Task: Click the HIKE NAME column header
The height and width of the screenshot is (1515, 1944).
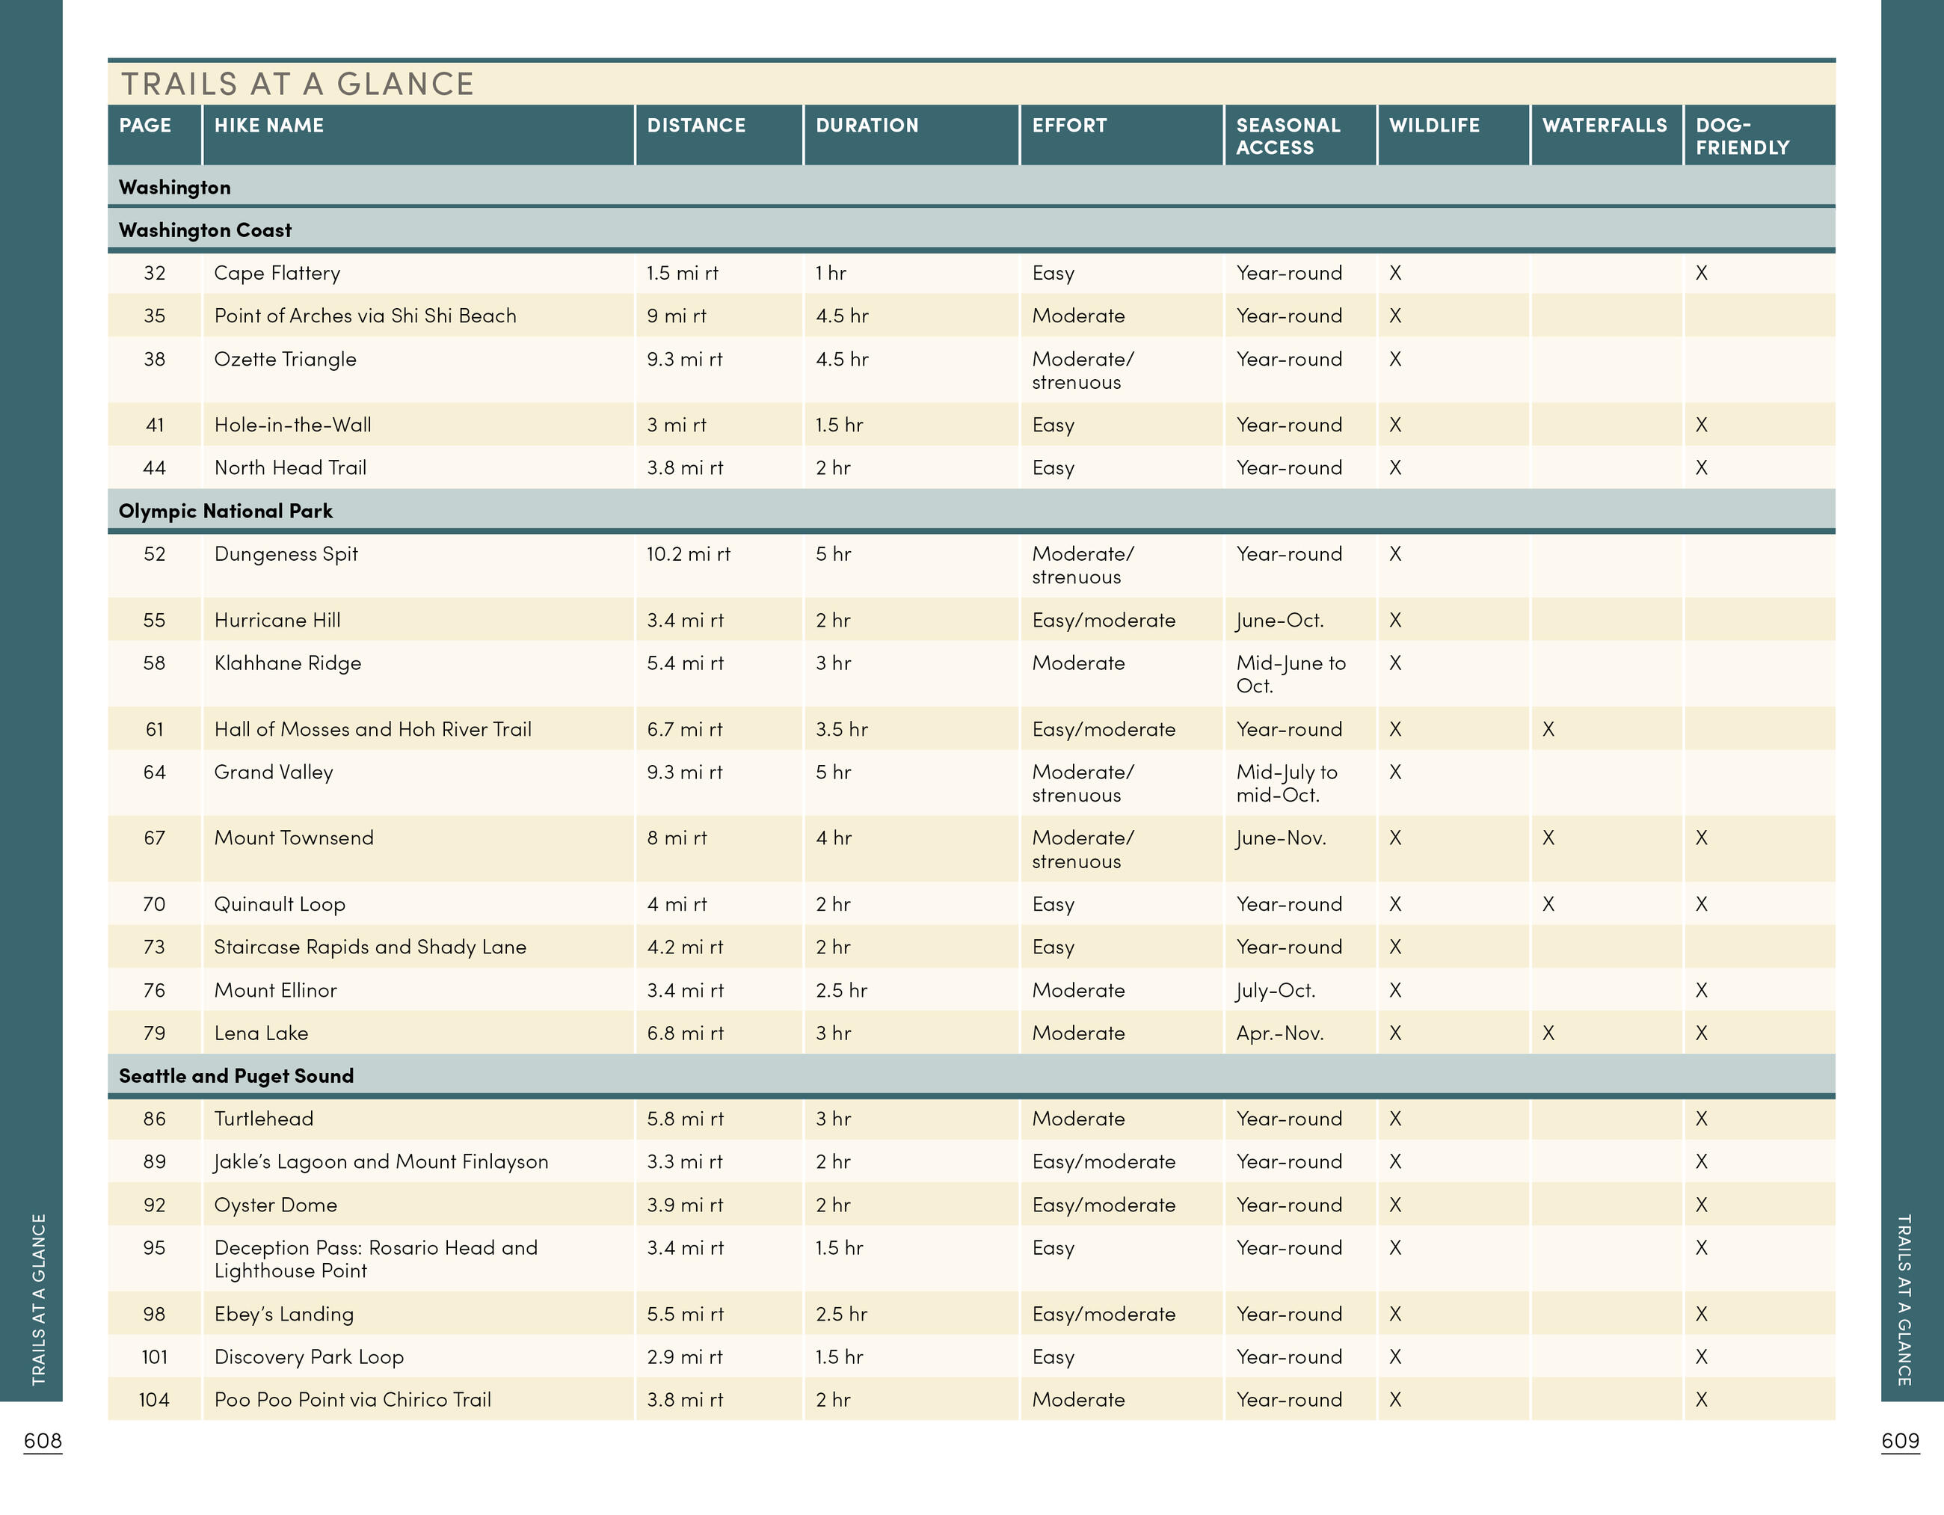Action: click(269, 126)
